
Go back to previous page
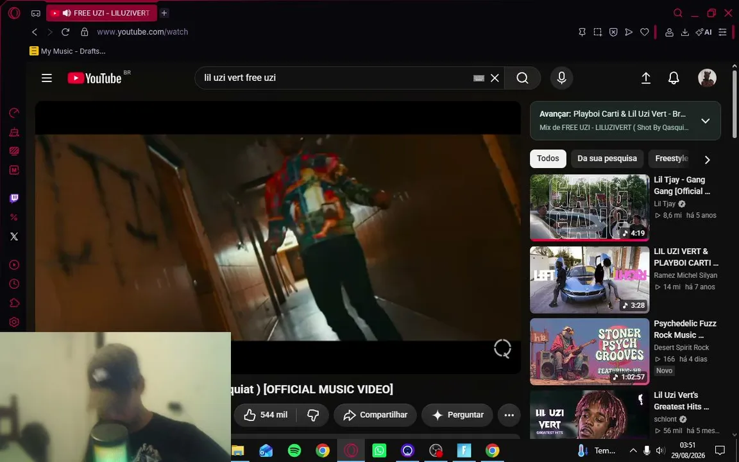(x=35, y=31)
